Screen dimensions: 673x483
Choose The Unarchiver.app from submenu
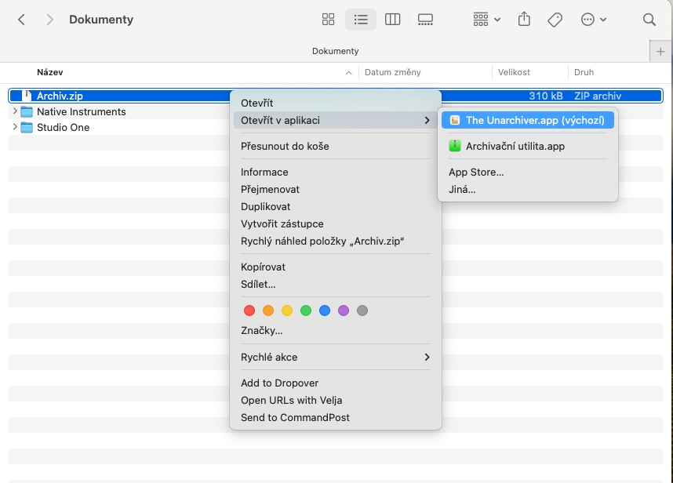point(528,120)
